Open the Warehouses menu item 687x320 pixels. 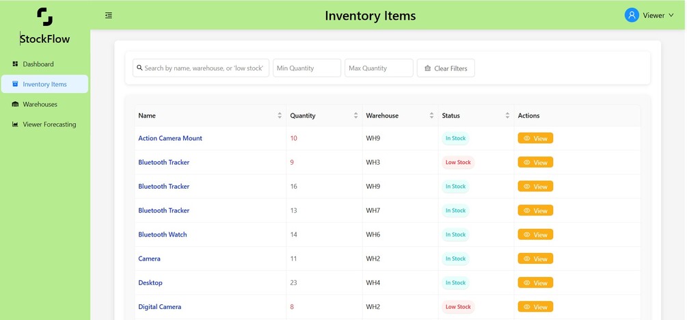[40, 105]
